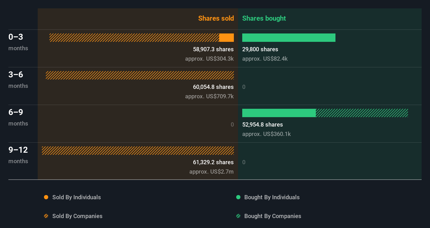Click the 9–12 months striped sold bar
The image size is (430, 228).
click(138, 151)
